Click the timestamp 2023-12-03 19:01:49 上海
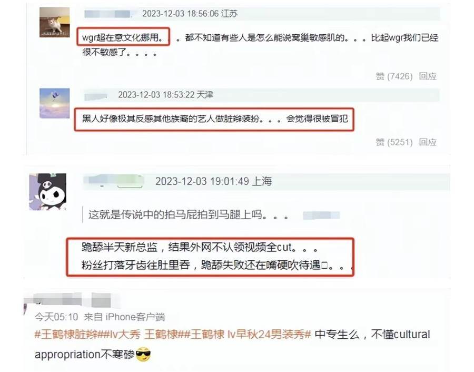The width and height of the screenshot is (474, 372). [x=214, y=181]
